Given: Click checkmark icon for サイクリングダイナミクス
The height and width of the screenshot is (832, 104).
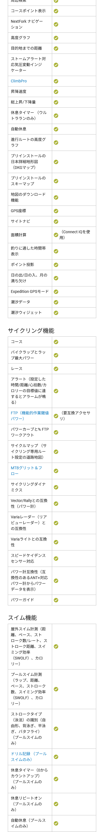Looking at the screenshot, I should [x=56, y=487].
